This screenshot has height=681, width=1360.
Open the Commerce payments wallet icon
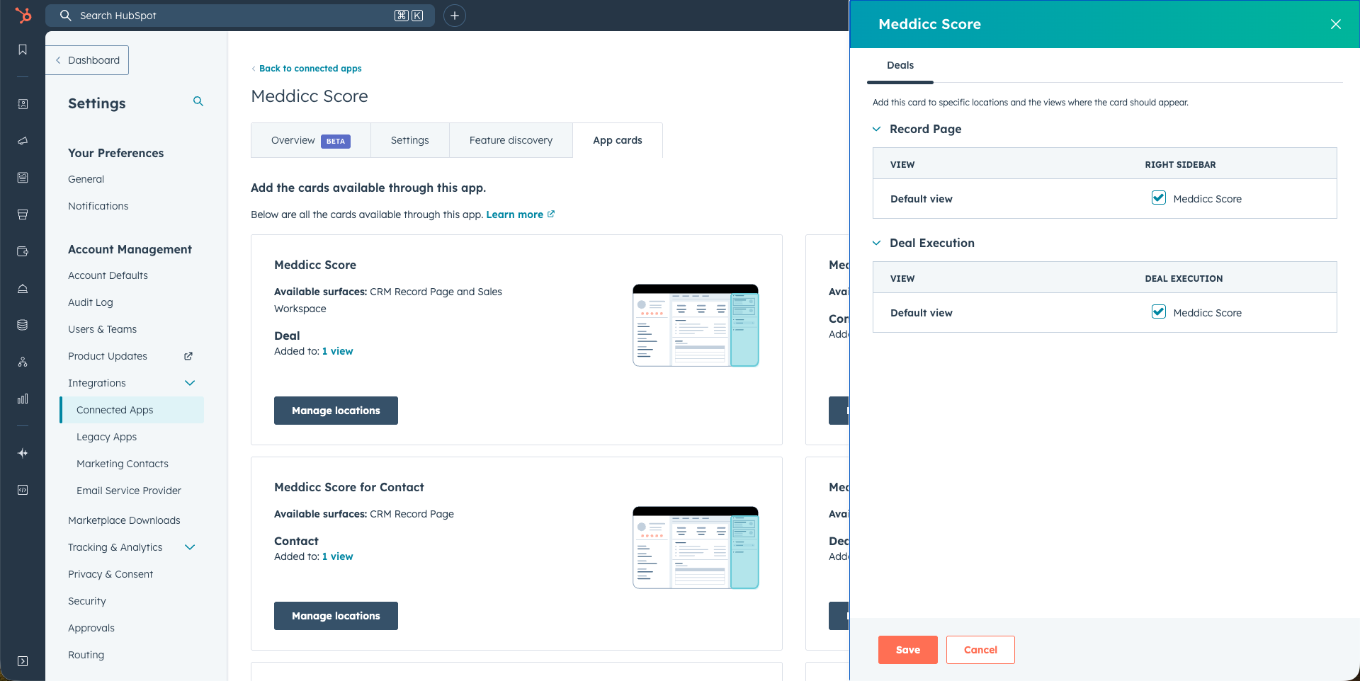[23, 251]
